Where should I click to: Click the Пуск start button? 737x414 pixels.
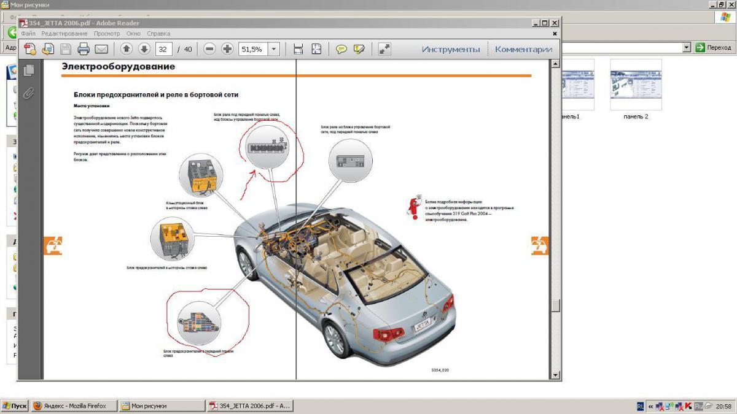[15, 405]
